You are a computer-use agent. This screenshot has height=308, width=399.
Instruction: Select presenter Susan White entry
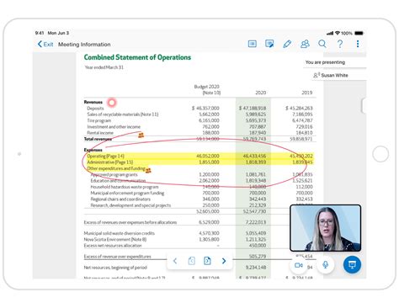coord(331,75)
